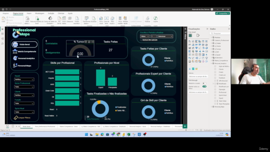The height and width of the screenshot is (152, 270).
Task: Open File Explorer from the taskbar
Action: coord(97,134)
